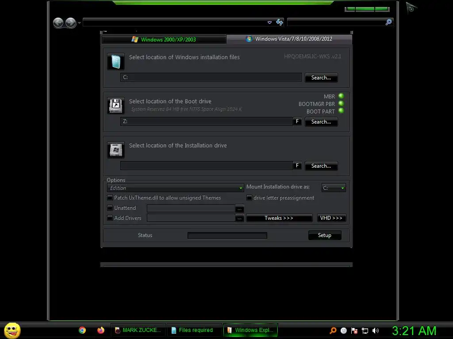The width and height of the screenshot is (453, 339).
Task: Click the BOOT PART green status indicator
Action: [x=341, y=111]
